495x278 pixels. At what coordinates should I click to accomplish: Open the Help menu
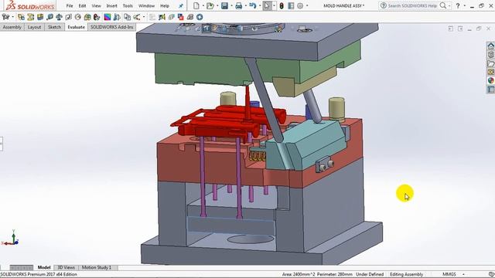click(x=165, y=5)
